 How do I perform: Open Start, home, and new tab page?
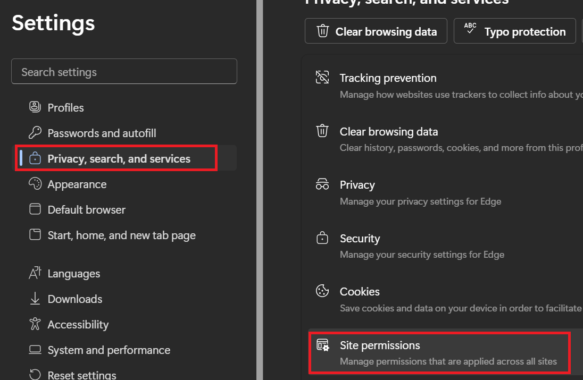tap(121, 235)
